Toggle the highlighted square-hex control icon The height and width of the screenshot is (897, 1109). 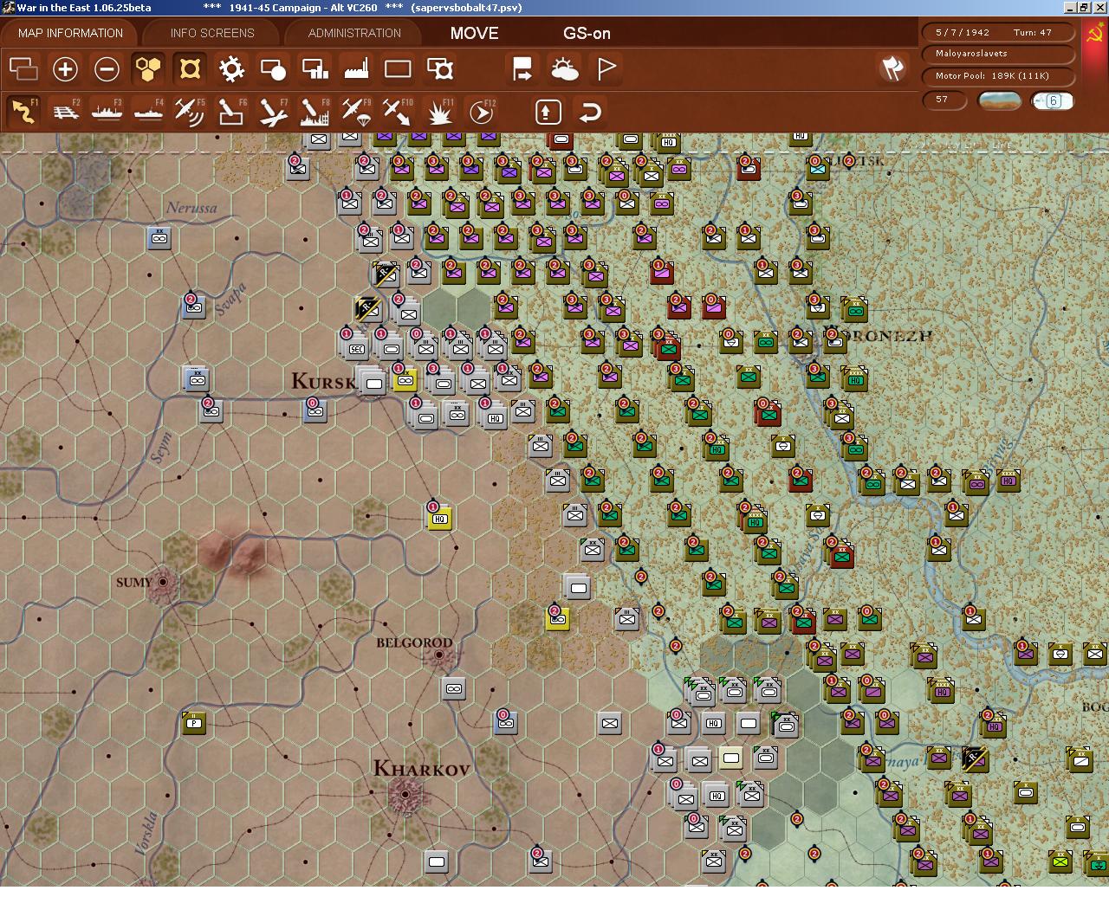pos(190,68)
